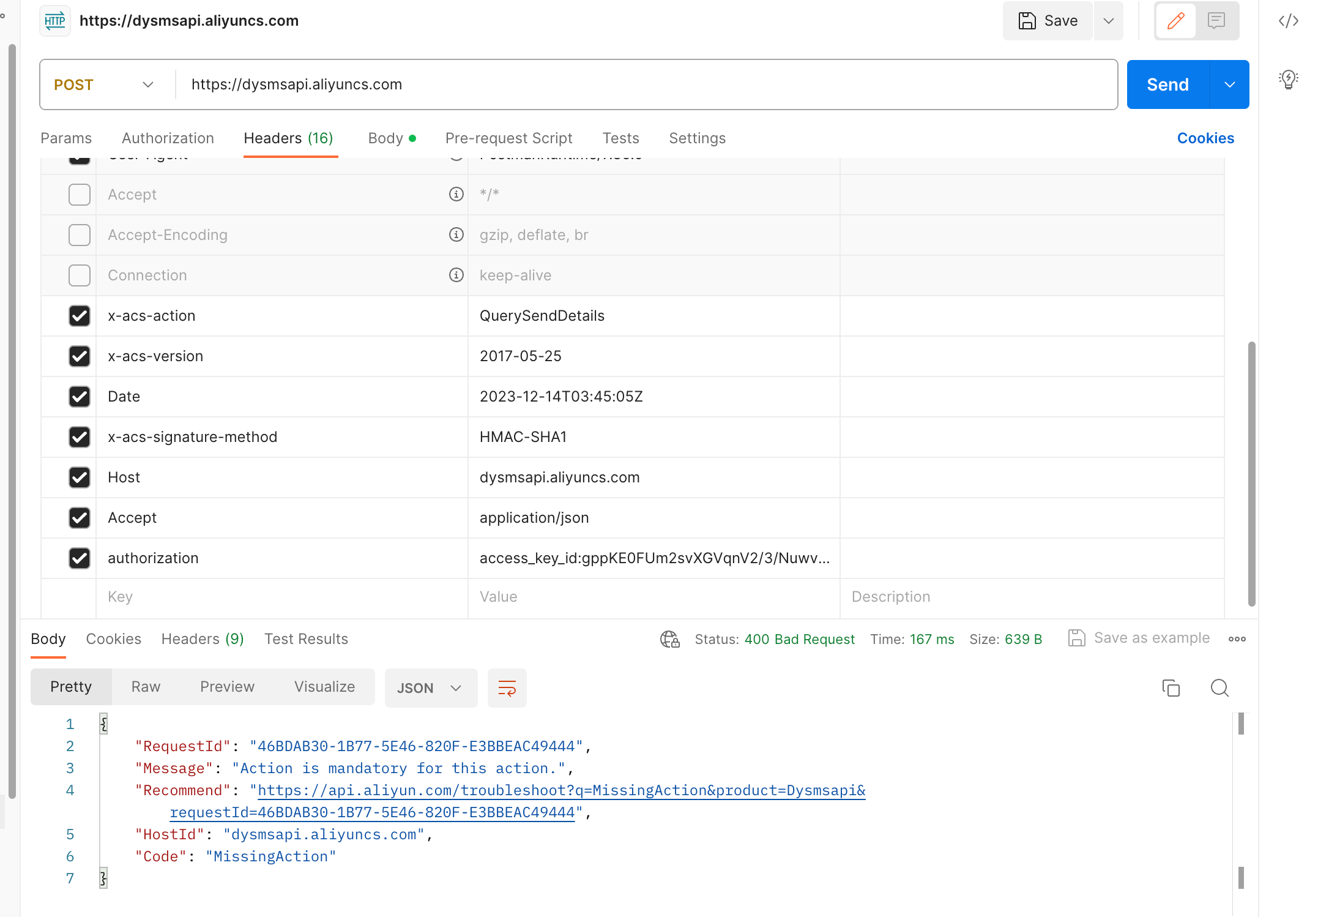Click the code snippet icon
Viewport: 1318px width, 917px height.
coord(1288,21)
